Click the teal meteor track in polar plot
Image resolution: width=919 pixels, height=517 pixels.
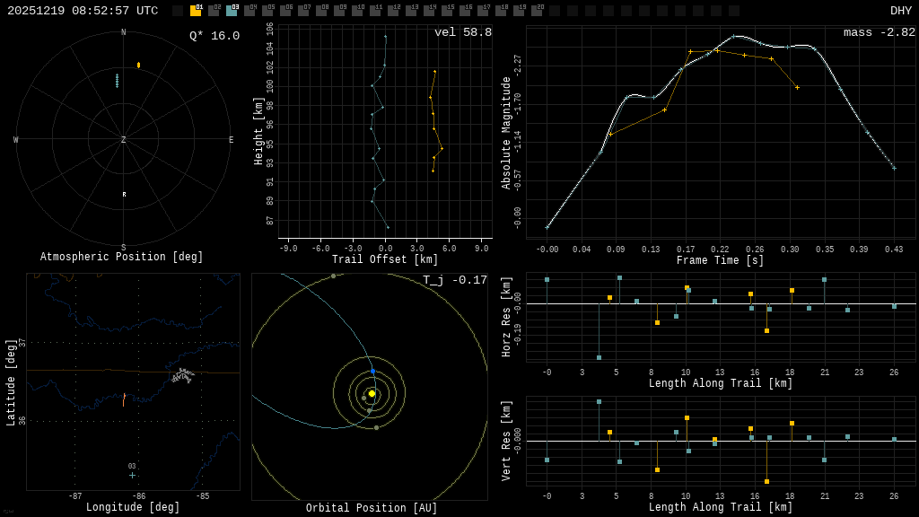click(x=117, y=81)
